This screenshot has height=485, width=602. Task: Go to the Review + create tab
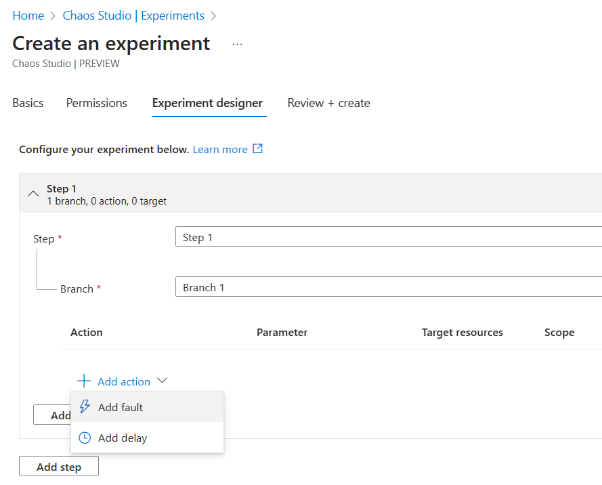[x=328, y=103]
